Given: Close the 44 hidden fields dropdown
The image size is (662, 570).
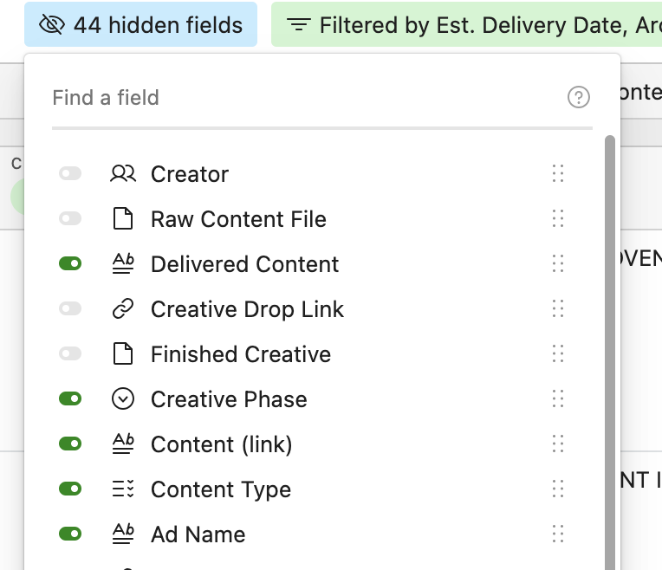Looking at the screenshot, I should point(140,25).
